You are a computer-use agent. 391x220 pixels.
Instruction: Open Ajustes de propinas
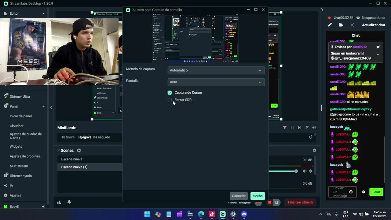[x=25, y=156]
